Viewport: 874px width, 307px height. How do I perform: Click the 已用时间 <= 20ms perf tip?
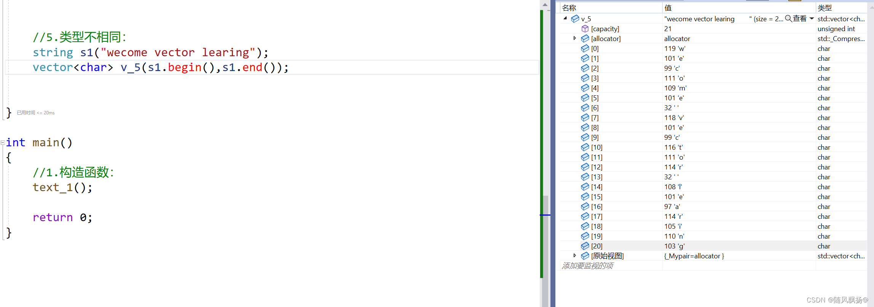[x=36, y=113]
